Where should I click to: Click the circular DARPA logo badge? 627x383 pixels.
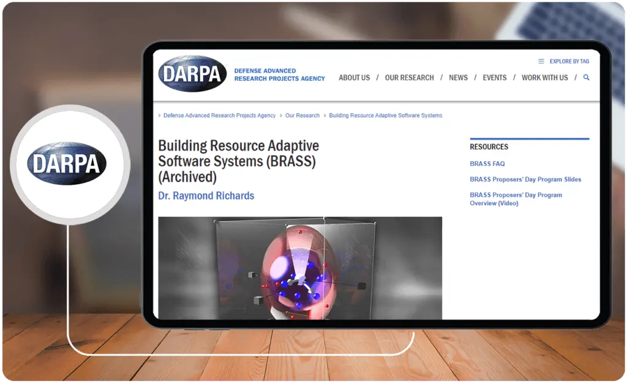tap(70, 164)
